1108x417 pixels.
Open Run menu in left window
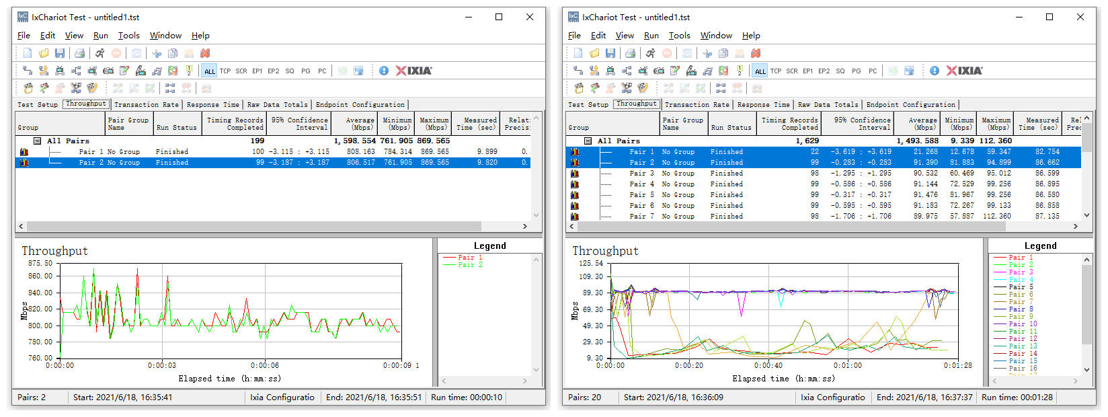click(101, 36)
